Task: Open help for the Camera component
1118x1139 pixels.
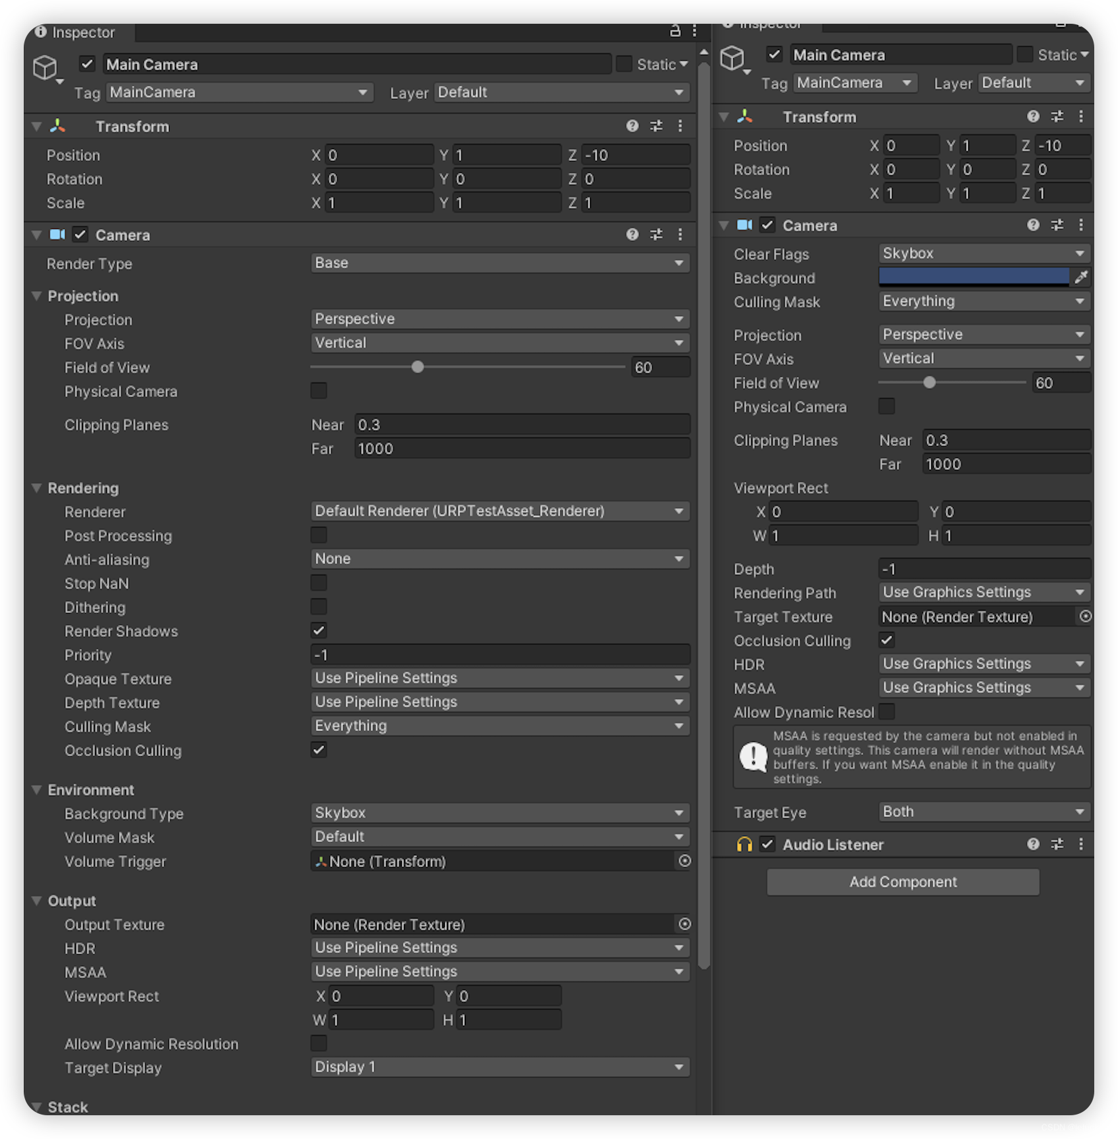Action: coord(632,234)
